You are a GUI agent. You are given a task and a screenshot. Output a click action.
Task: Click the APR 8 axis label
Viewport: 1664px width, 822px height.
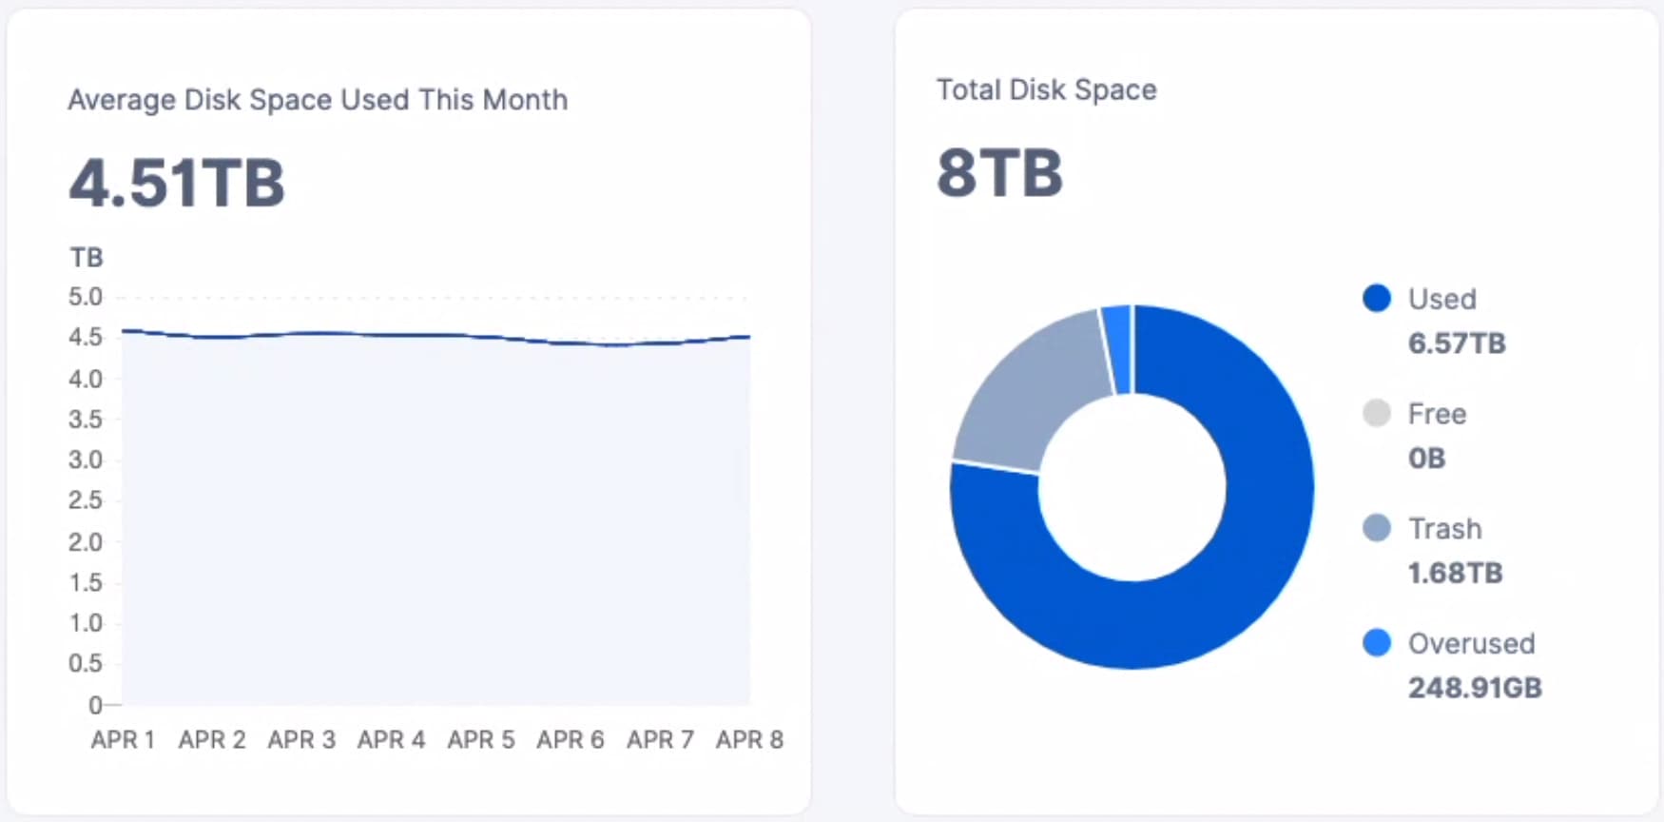tap(749, 739)
